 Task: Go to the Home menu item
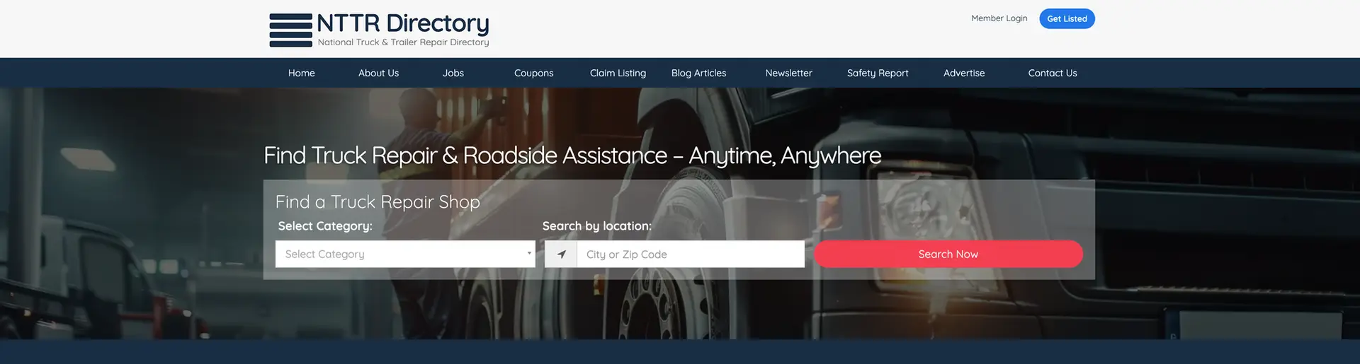tap(301, 73)
